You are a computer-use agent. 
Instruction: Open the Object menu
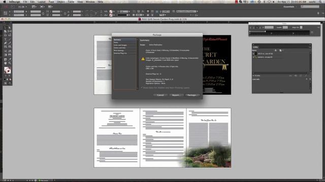(x=61, y=2)
